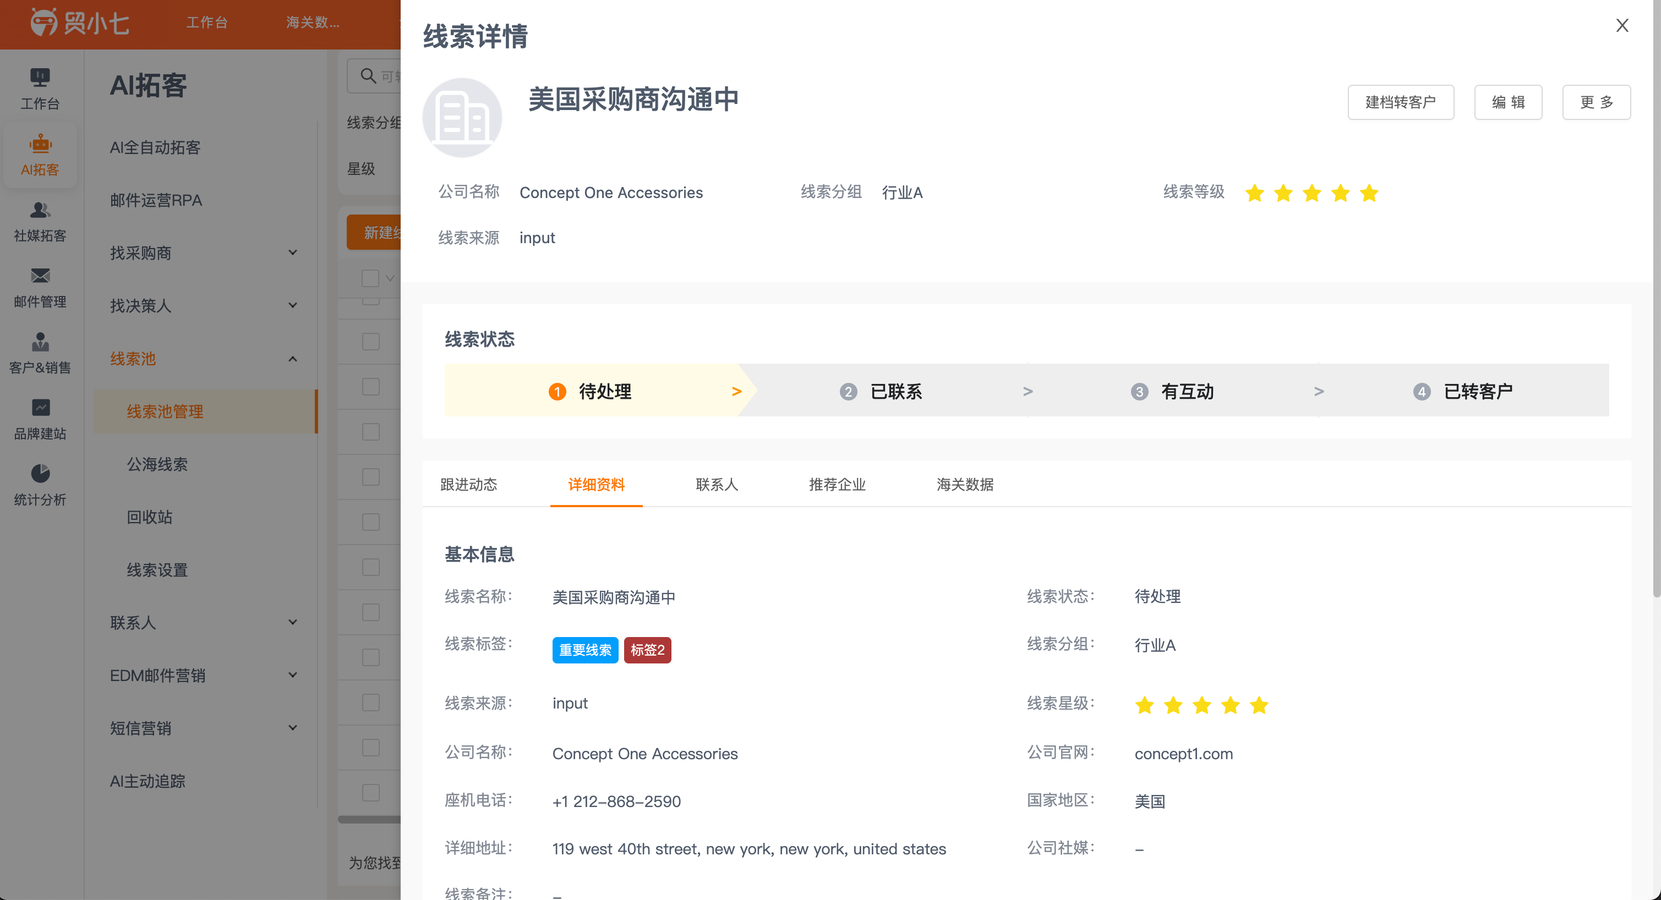
Task: Select step 3 有互动 status
Action: [1172, 391]
